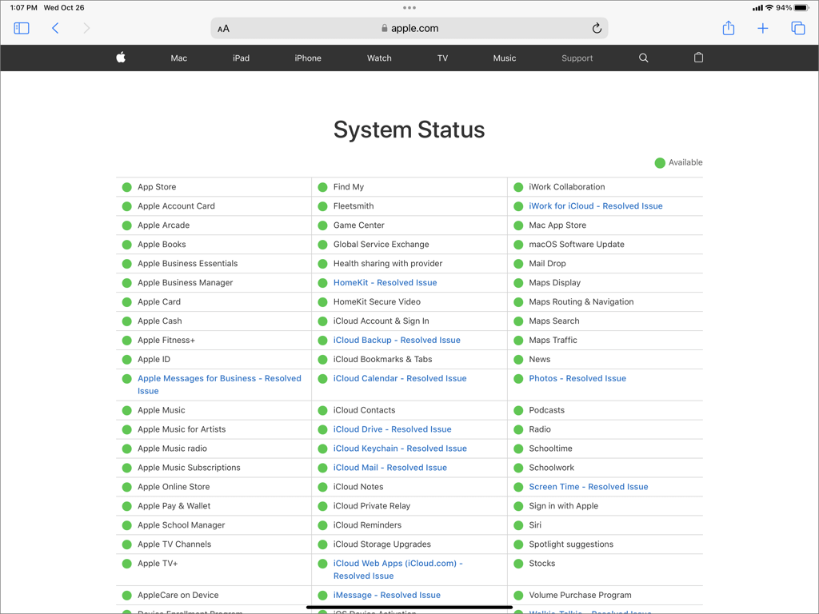Tap the three-dot multitasking control
Screen dimensions: 819x614
tap(409, 8)
